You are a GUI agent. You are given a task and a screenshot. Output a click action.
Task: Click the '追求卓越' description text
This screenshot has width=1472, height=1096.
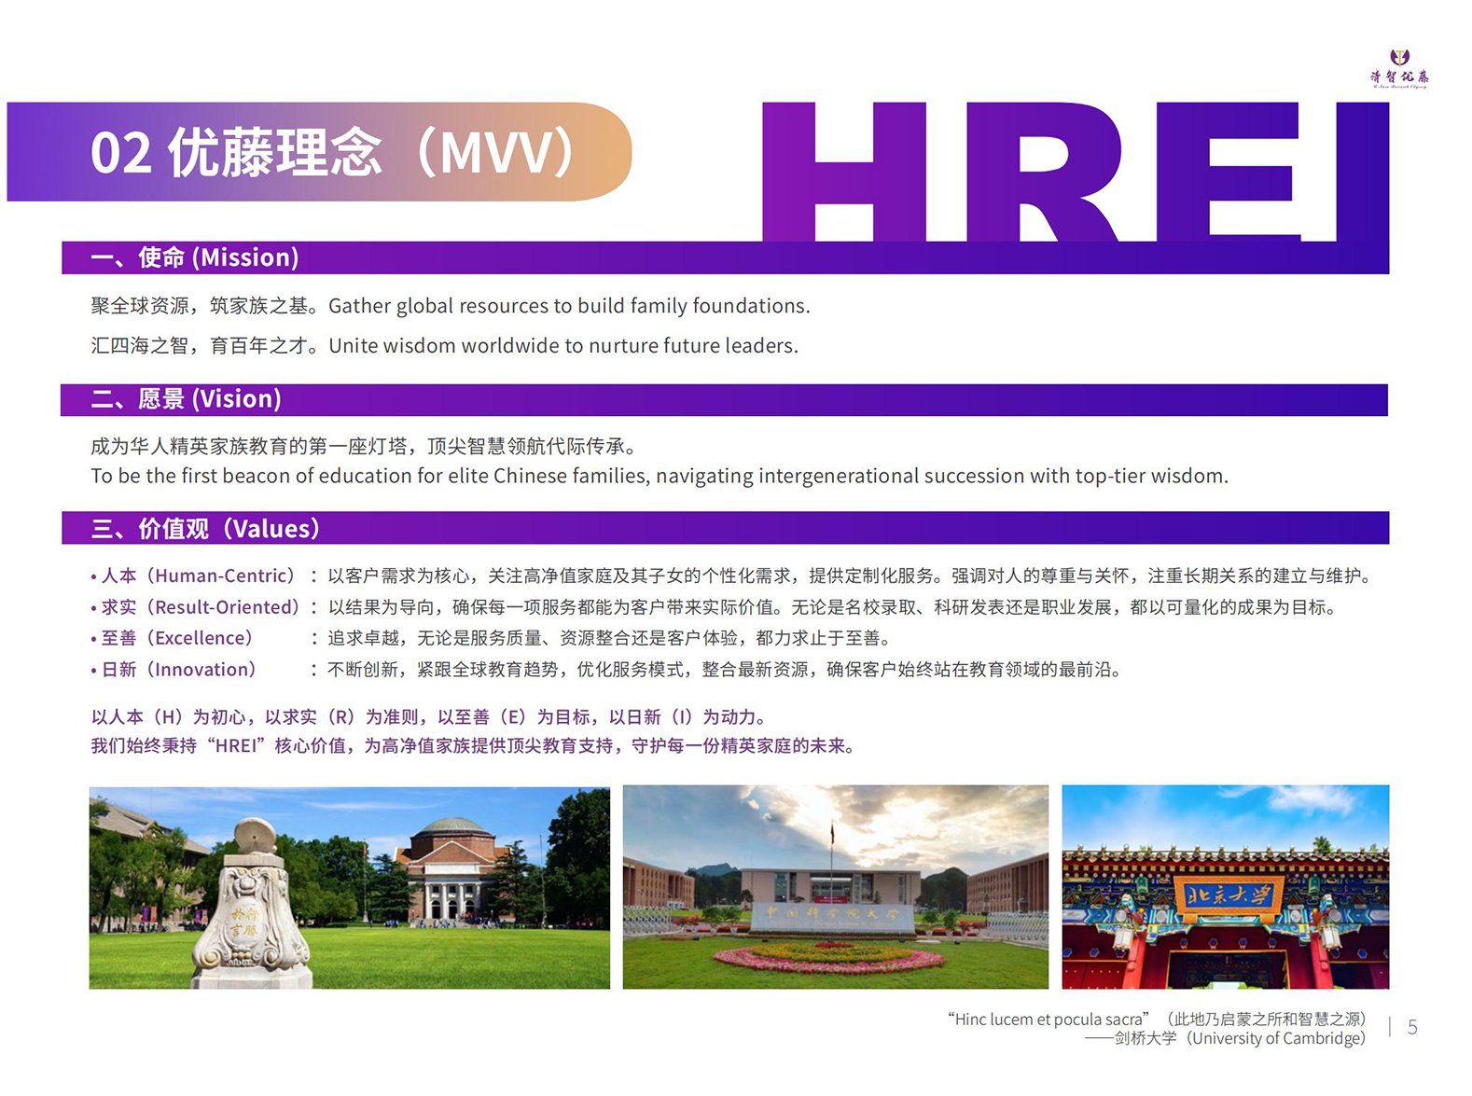click(x=611, y=638)
